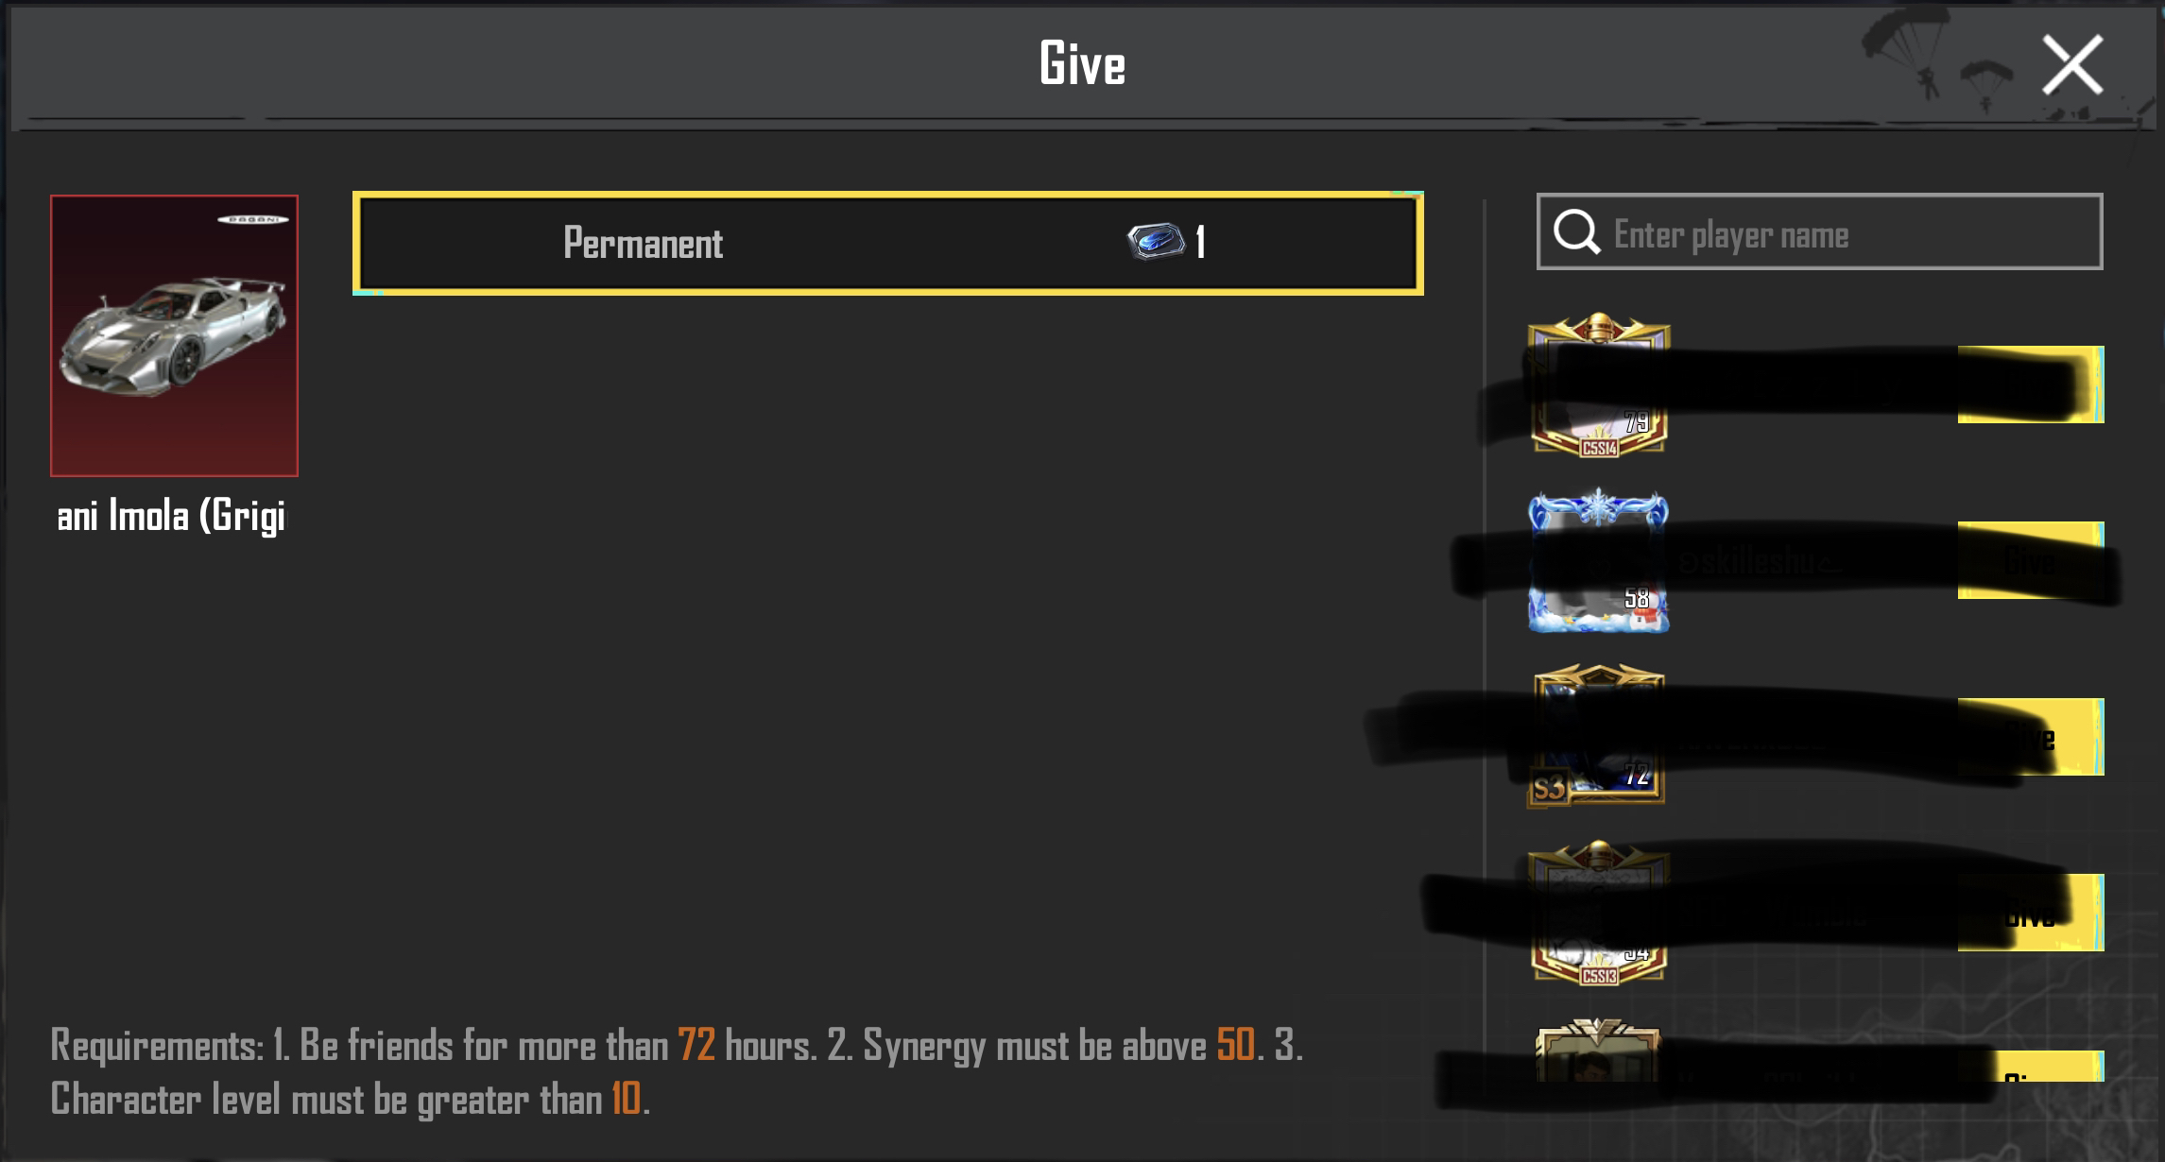
Task: Click Give button for the C5S13 friend
Action: [x=2031, y=913]
